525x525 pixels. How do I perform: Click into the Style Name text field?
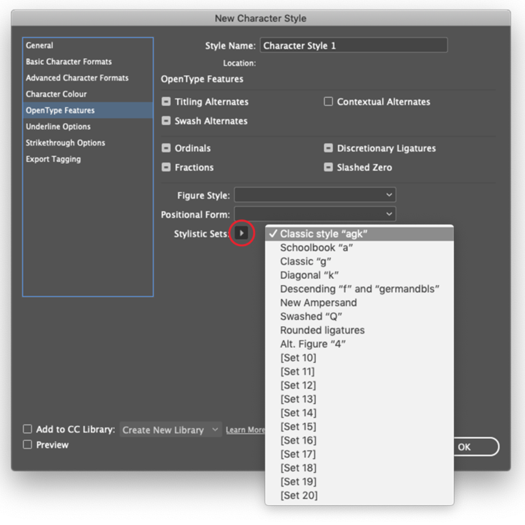(x=353, y=46)
